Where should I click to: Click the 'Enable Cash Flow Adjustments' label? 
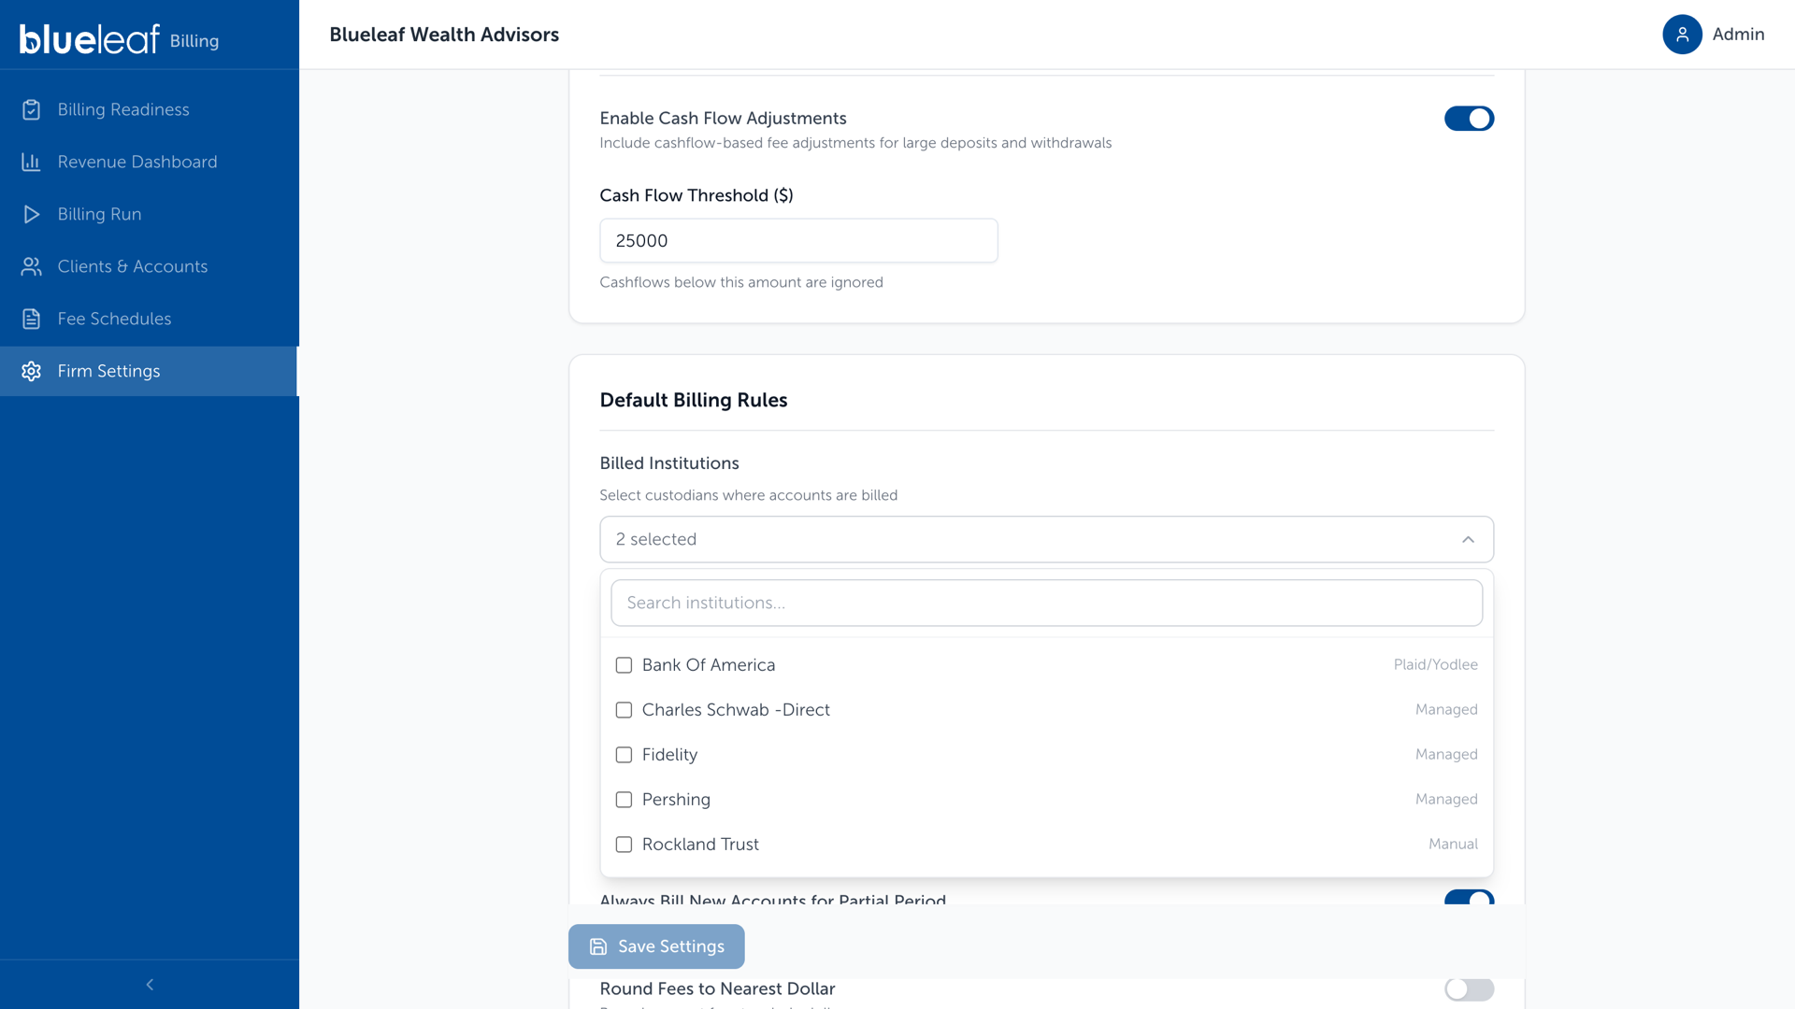(723, 118)
